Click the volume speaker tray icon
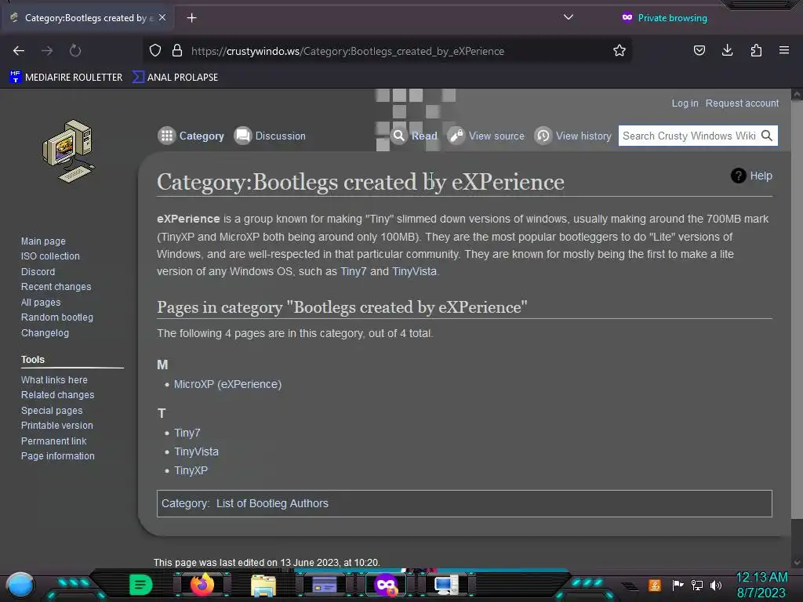 click(716, 585)
